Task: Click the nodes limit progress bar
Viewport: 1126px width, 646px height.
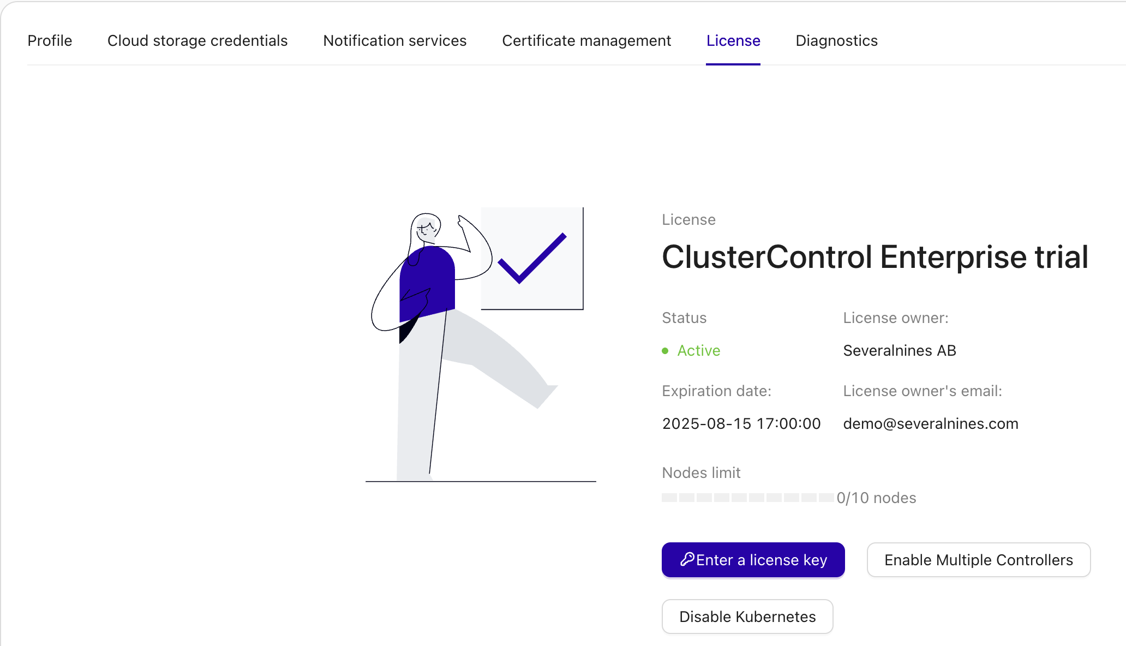Action: [747, 498]
